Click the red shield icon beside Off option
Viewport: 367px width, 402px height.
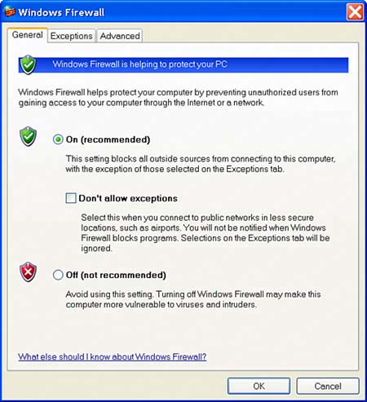(x=28, y=272)
